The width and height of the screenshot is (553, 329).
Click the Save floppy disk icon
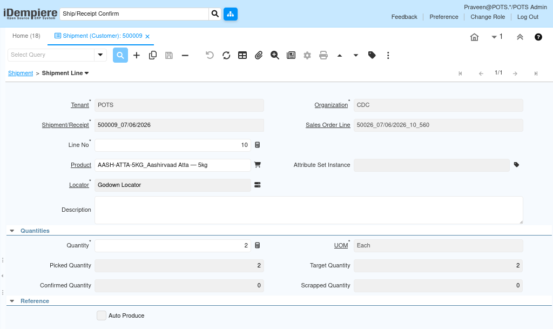pos(169,55)
